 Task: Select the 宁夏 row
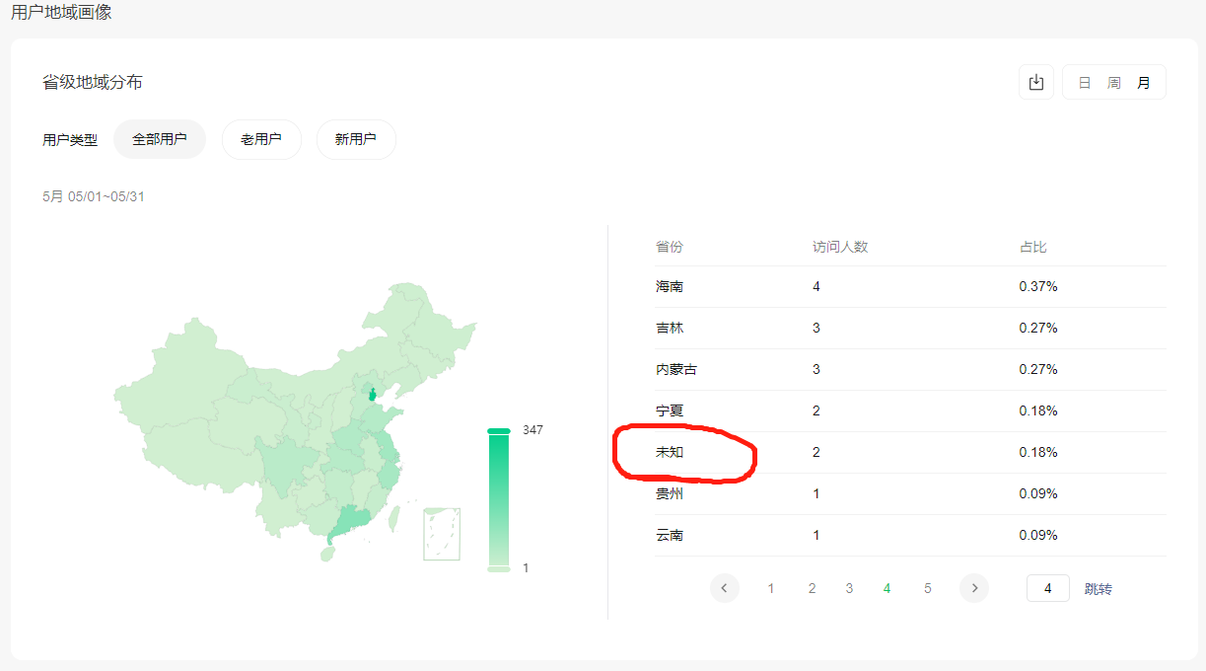[910, 410]
